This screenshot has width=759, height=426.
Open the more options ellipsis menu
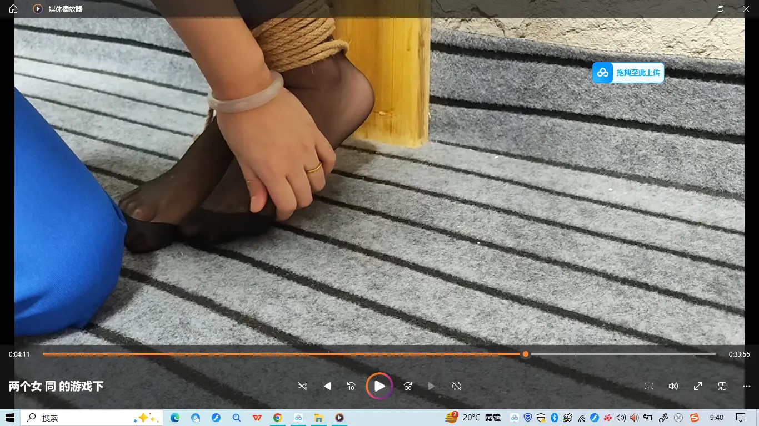coord(747,386)
